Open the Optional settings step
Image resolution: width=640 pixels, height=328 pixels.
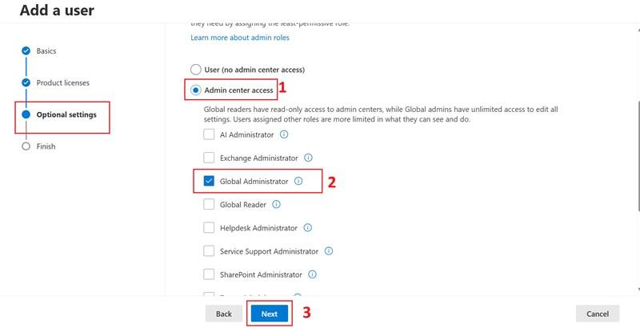click(x=66, y=114)
